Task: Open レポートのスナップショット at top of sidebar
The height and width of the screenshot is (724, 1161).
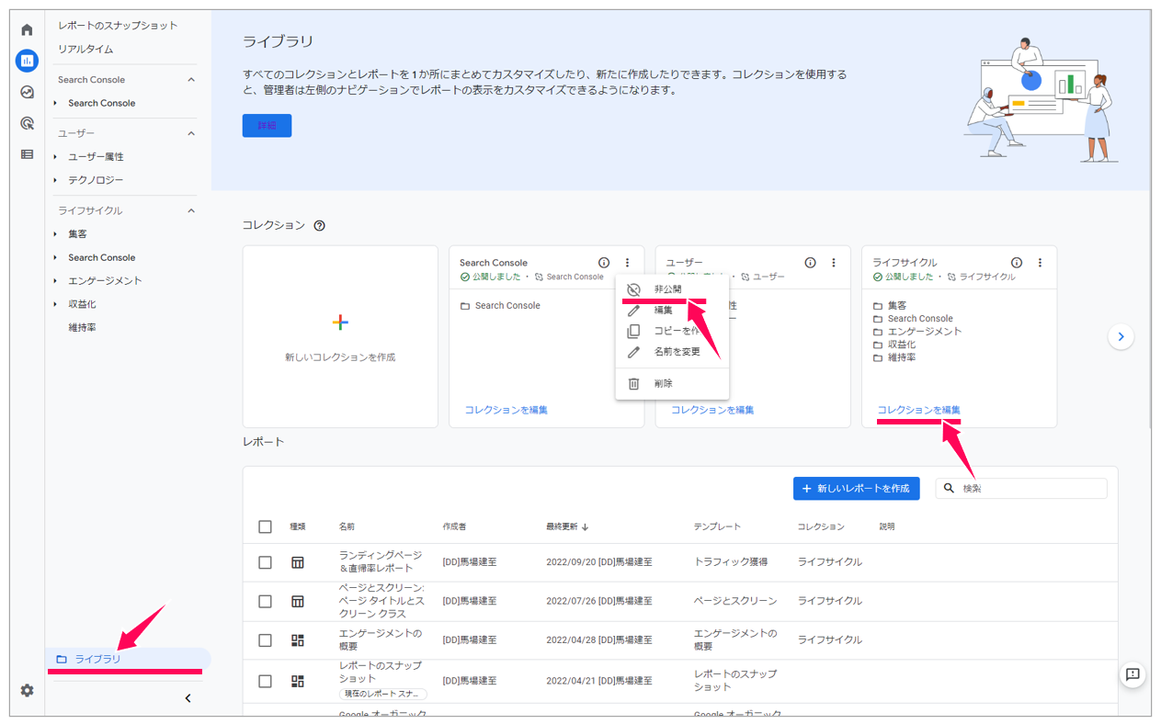Action: 118,26
